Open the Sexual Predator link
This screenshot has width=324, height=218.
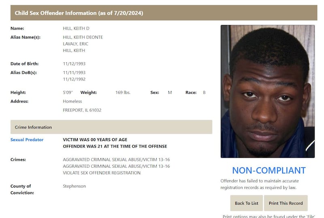[x=27, y=140]
